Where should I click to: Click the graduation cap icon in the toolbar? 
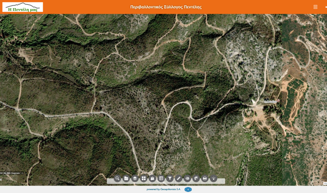[x=196, y=178]
